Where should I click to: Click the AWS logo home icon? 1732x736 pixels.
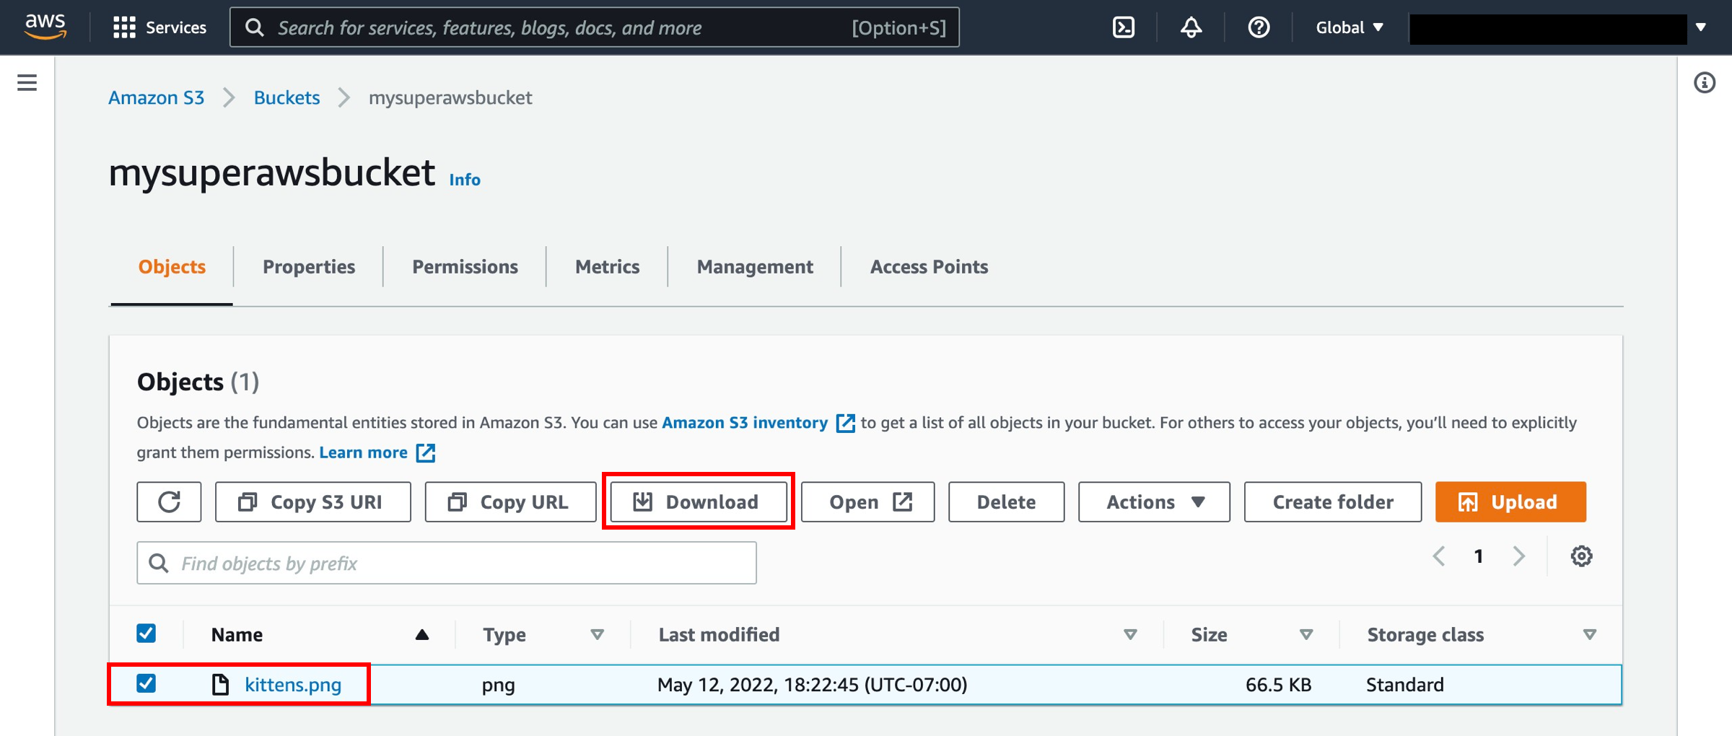click(x=45, y=27)
